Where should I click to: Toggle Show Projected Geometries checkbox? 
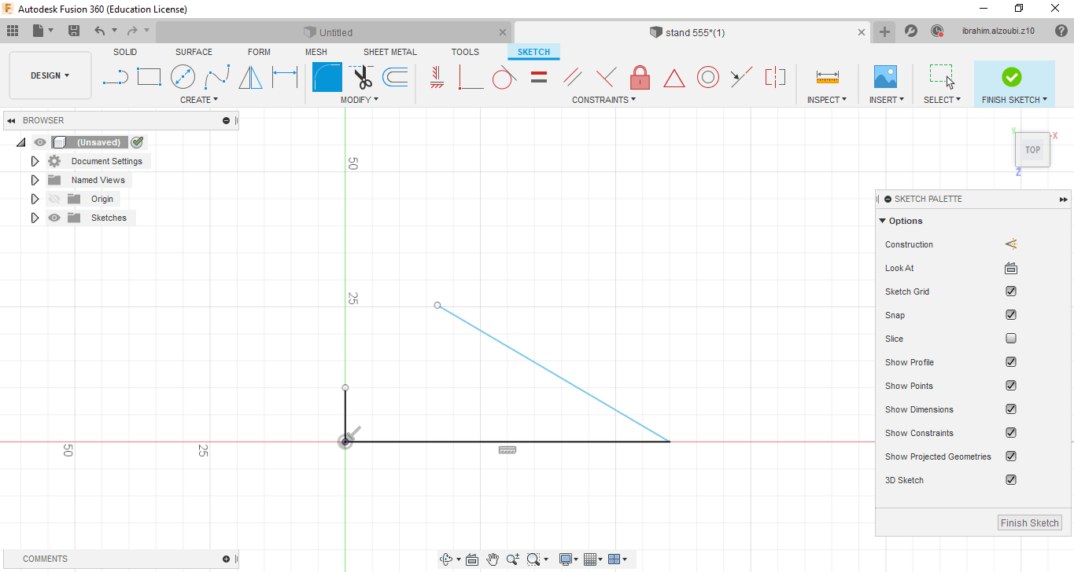[1011, 456]
